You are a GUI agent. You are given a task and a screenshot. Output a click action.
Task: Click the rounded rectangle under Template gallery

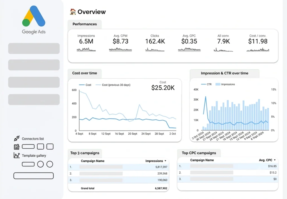28,164
